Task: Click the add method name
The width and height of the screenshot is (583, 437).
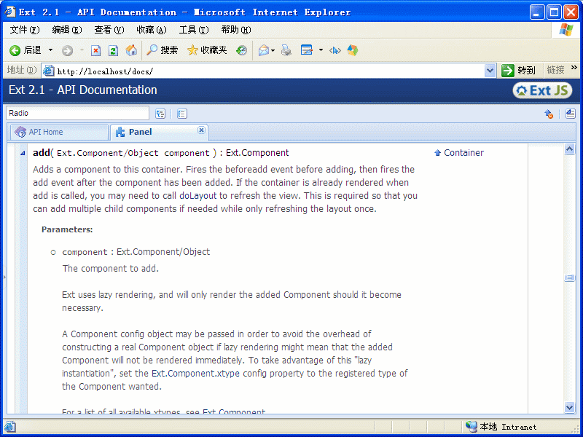Action: [42, 153]
